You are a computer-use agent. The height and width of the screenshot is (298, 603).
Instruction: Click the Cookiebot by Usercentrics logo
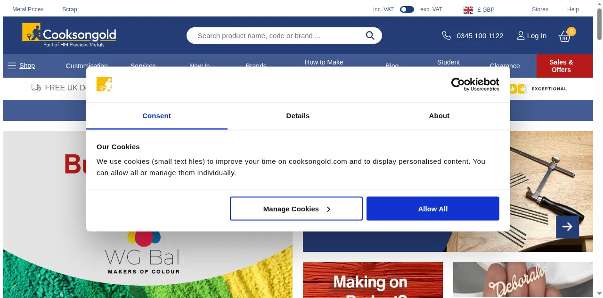coord(475,84)
